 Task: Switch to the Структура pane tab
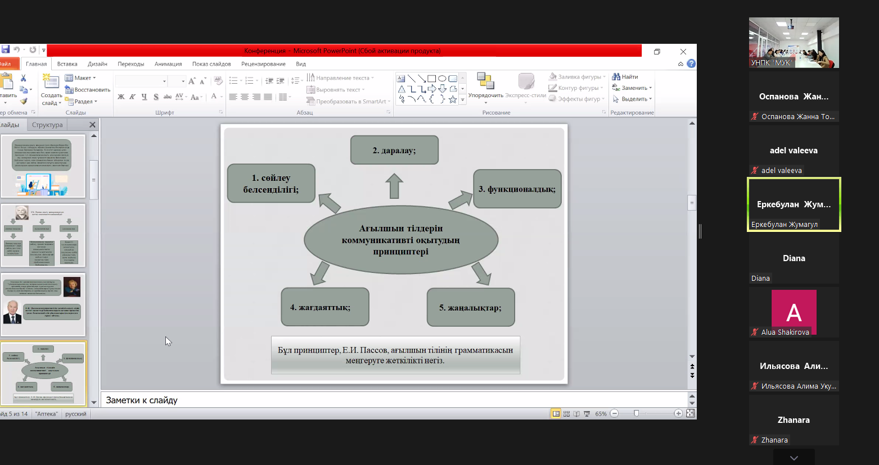pos(47,125)
